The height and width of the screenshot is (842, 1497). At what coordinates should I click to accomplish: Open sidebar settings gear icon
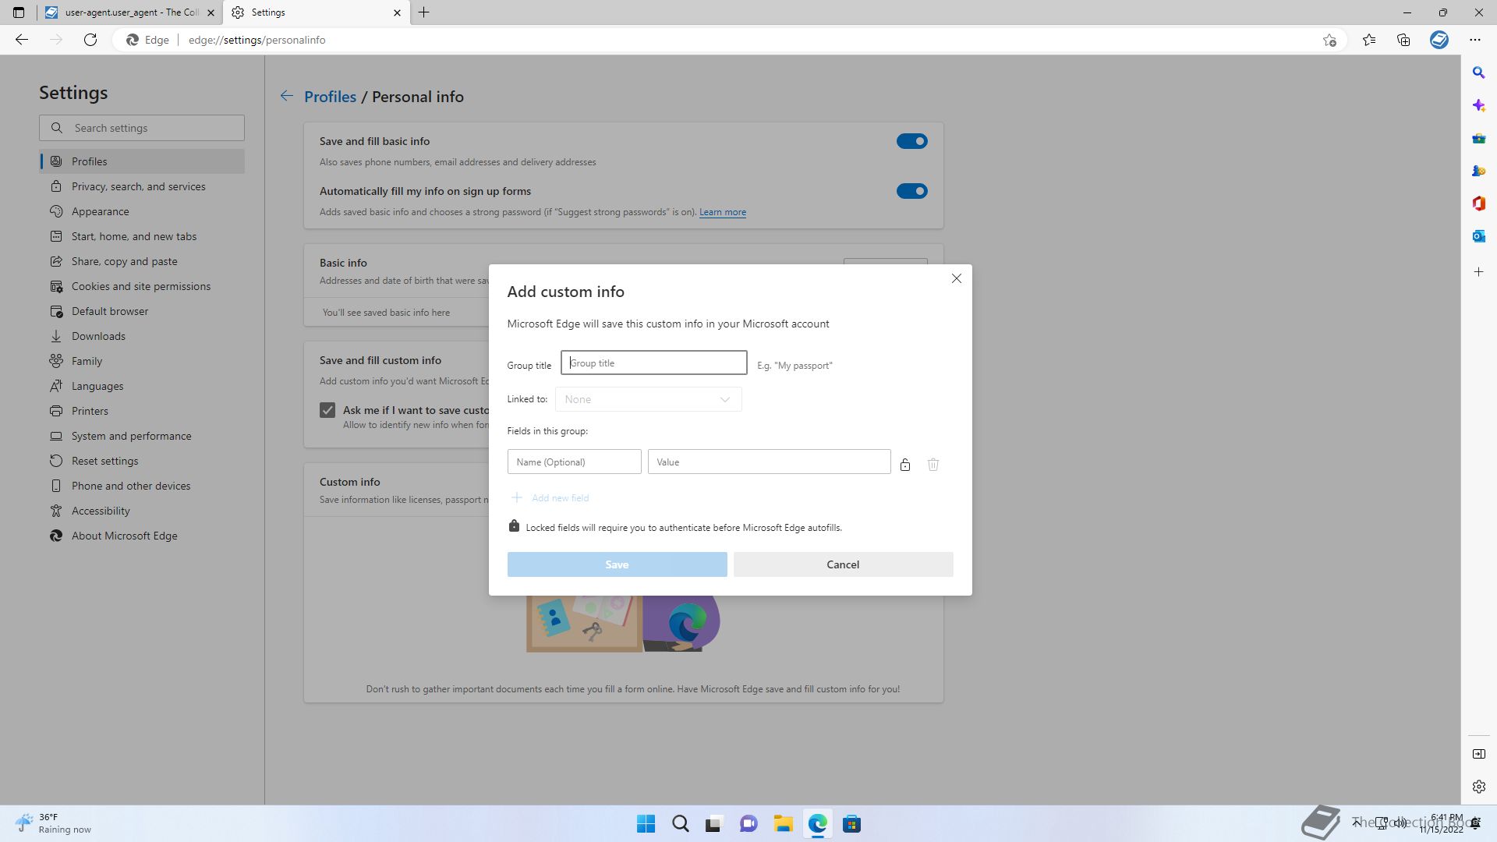click(1478, 787)
